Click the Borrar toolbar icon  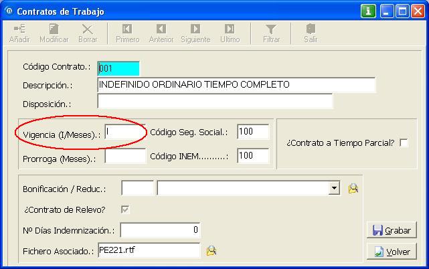(88, 33)
